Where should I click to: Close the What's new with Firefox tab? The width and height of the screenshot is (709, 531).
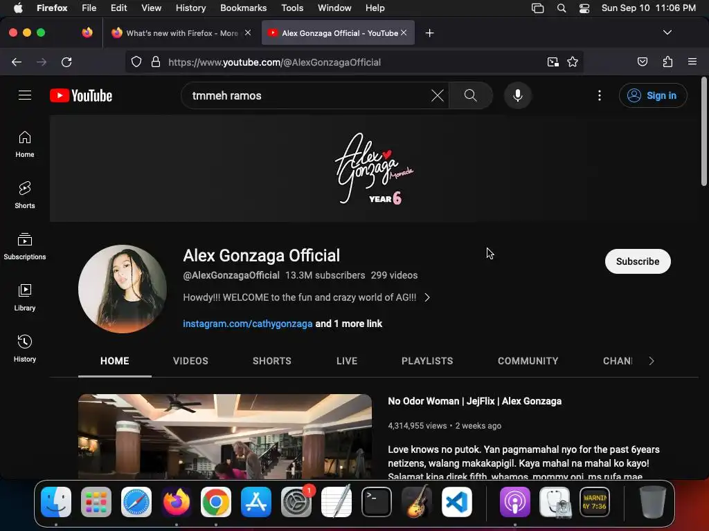248,32
